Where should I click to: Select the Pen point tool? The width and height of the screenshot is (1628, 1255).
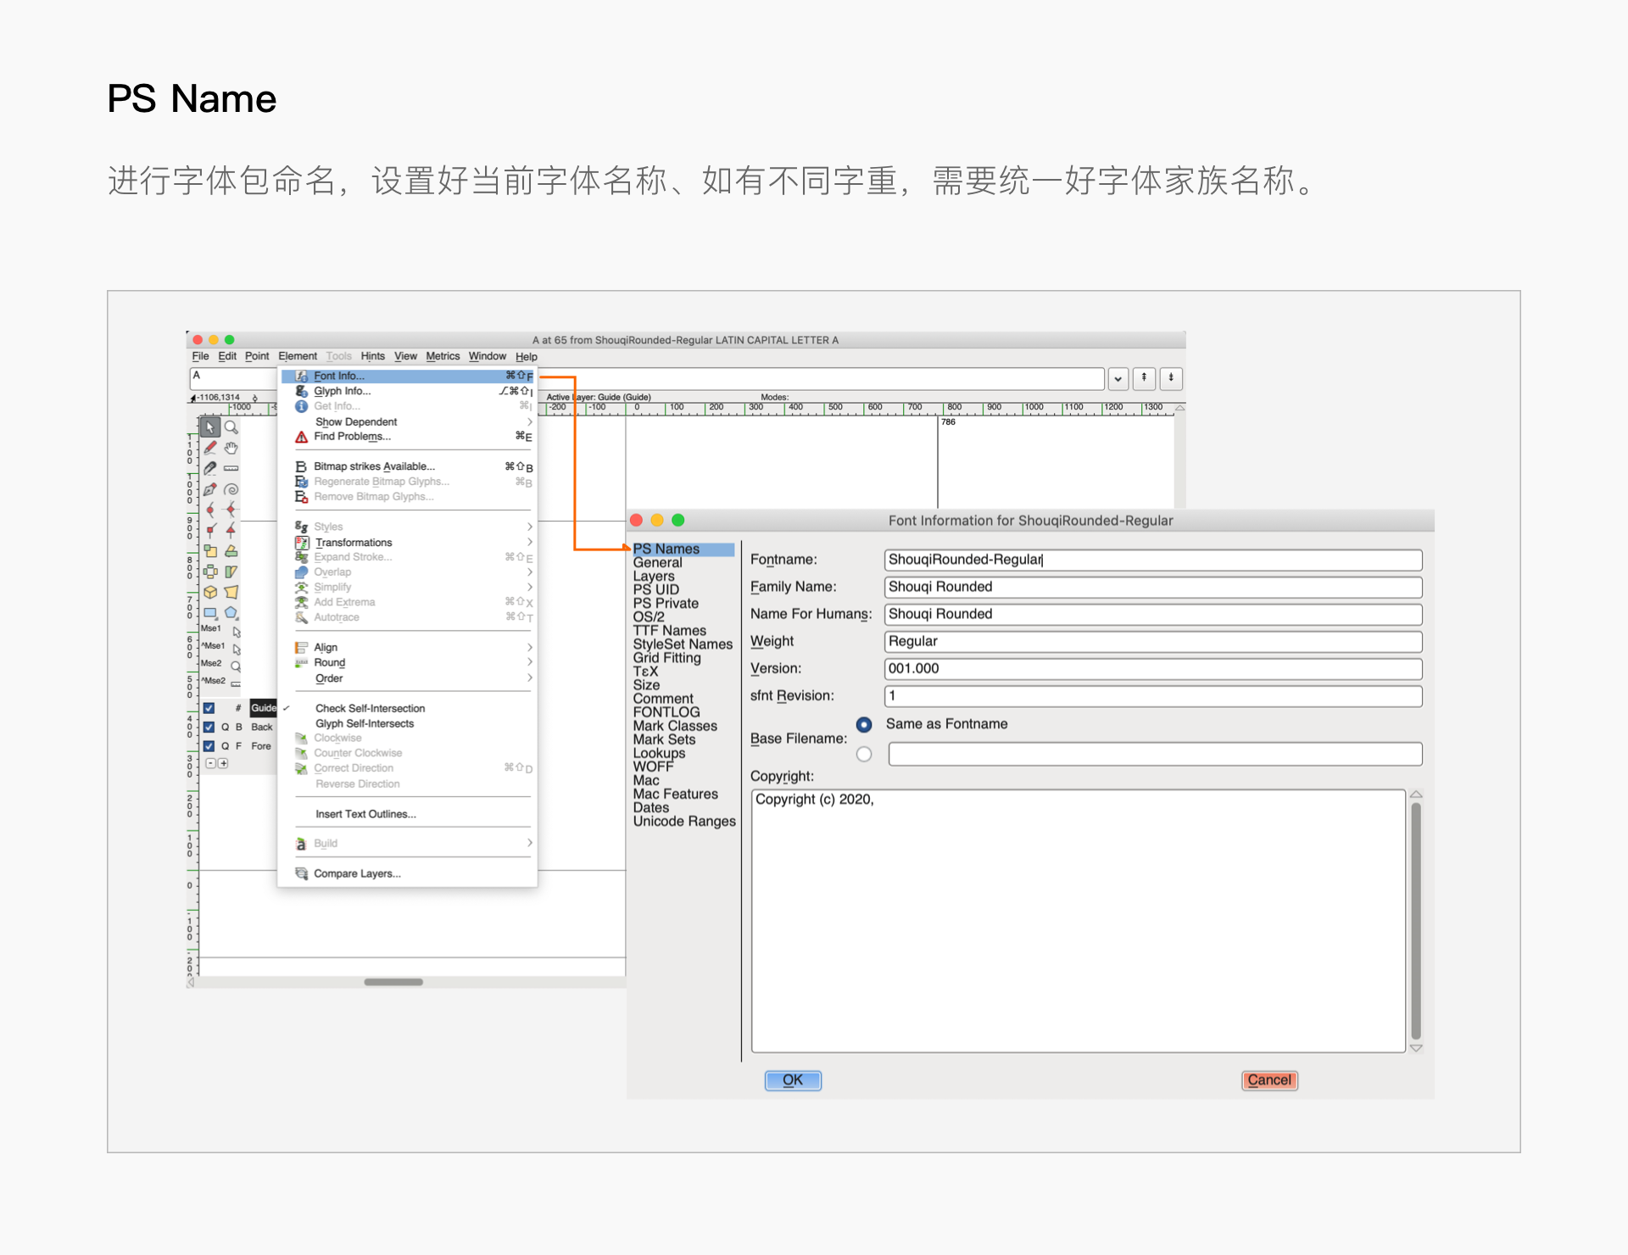[x=209, y=489]
